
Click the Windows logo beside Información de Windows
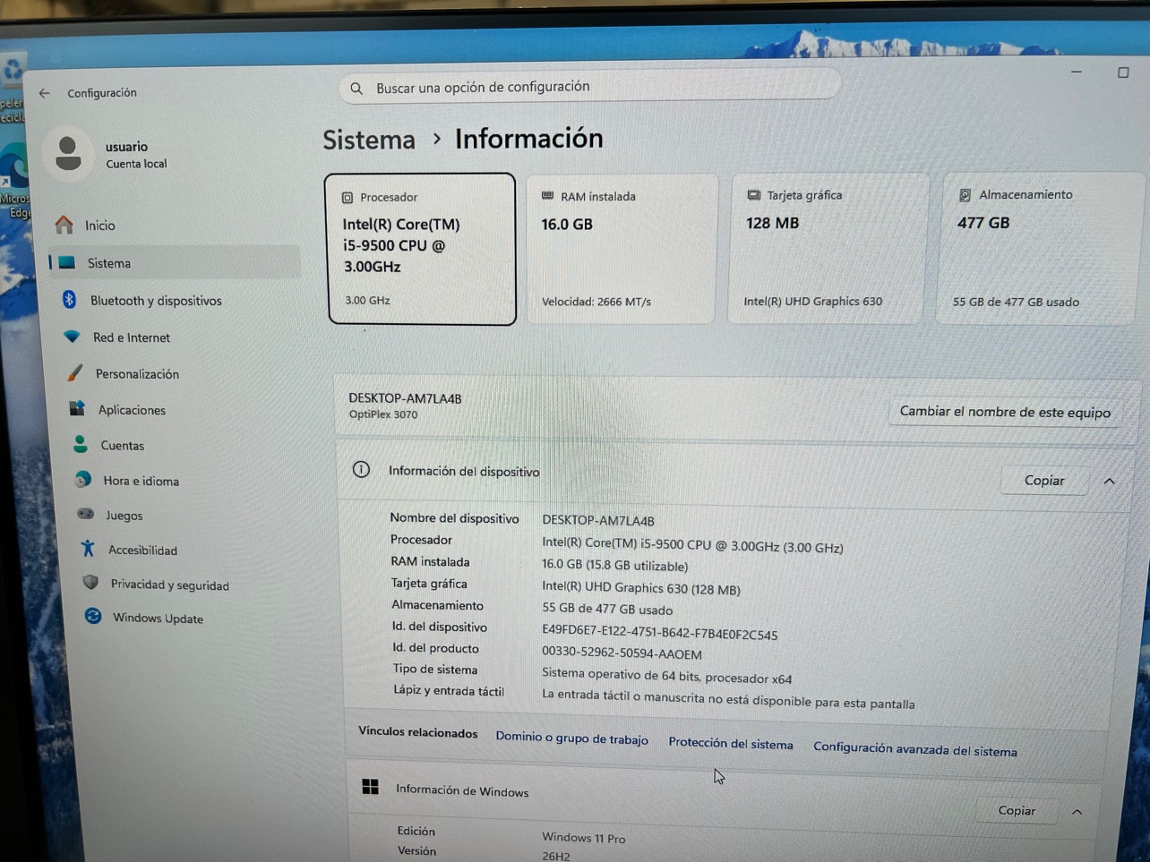click(x=370, y=787)
